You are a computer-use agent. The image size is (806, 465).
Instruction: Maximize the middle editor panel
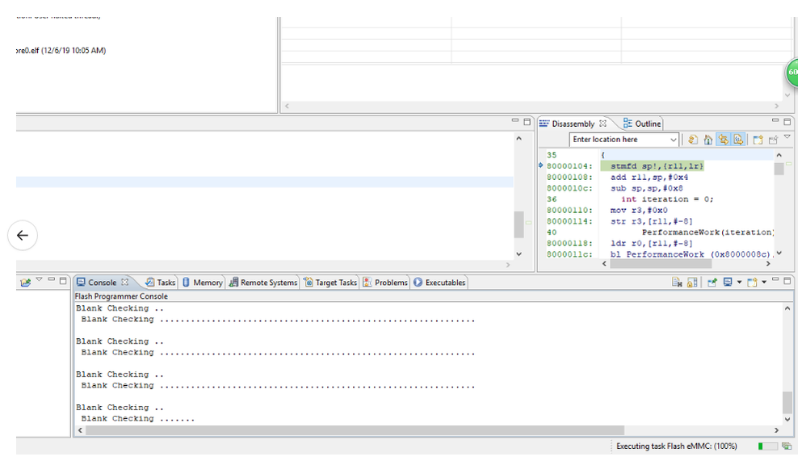(x=527, y=122)
